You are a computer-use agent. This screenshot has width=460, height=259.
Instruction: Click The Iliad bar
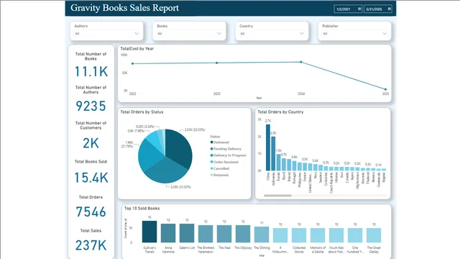click(x=224, y=234)
